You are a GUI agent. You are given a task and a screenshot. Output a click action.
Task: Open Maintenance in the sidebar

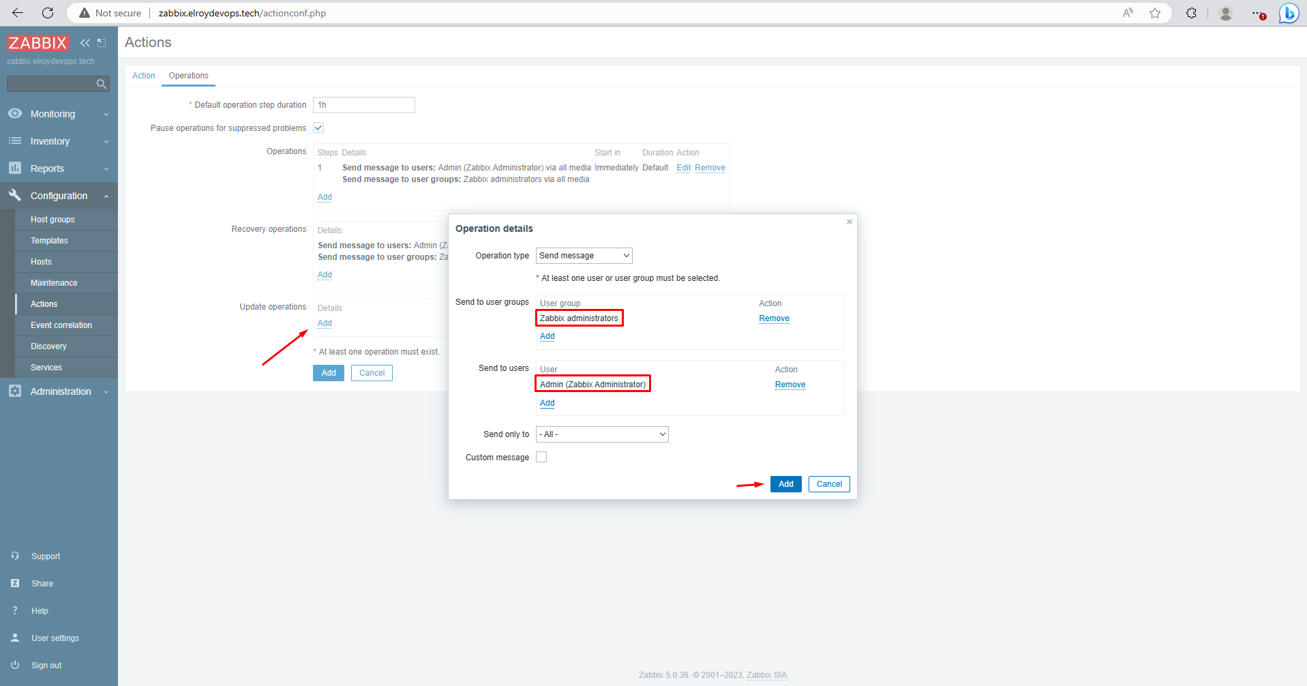click(66, 283)
